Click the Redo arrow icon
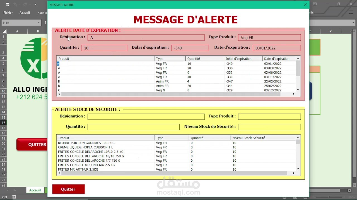 [x=25, y=4]
